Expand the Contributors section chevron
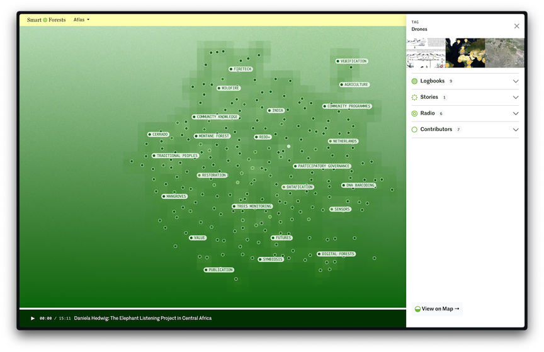The image size is (544, 352). coord(516,130)
